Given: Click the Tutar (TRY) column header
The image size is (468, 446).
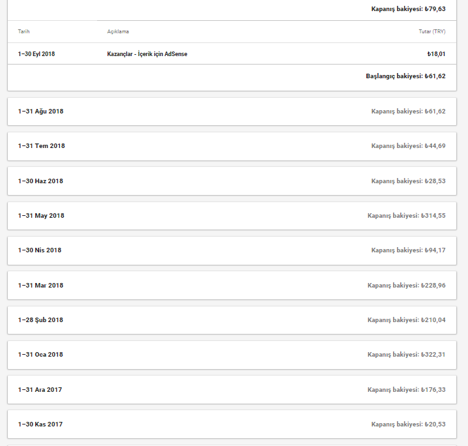Looking at the screenshot, I should tap(432, 31).
